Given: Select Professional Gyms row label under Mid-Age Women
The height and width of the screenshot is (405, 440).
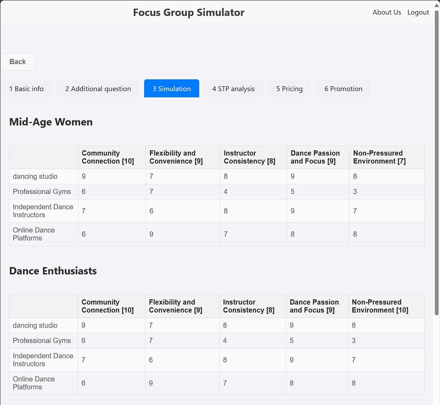Looking at the screenshot, I should coord(42,192).
